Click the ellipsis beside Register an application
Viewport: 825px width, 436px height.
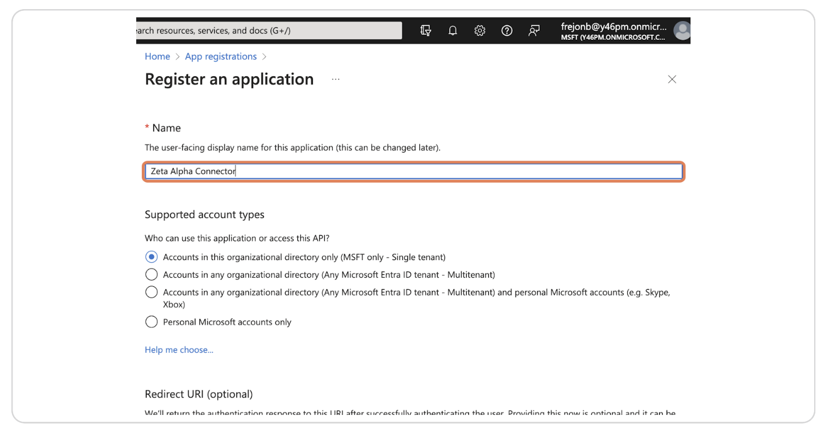pos(336,79)
